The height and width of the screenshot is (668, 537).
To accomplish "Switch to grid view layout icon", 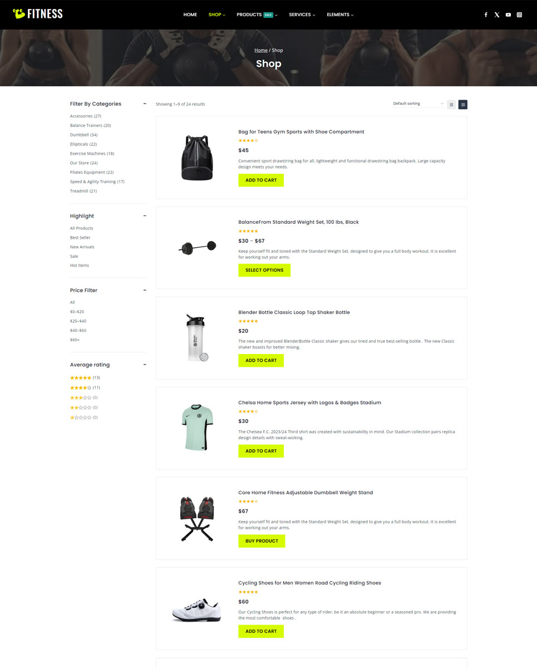I will 451,104.
